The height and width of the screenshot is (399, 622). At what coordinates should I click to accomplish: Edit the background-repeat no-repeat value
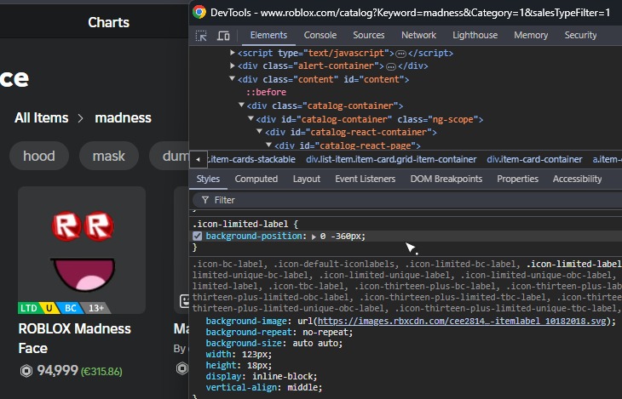click(327, 332)
